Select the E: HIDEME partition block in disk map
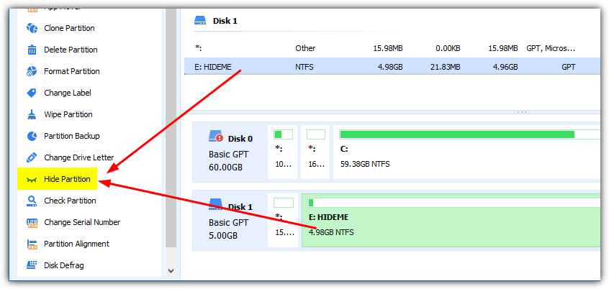This screenshot has width=609, height=289. (451, 220)
